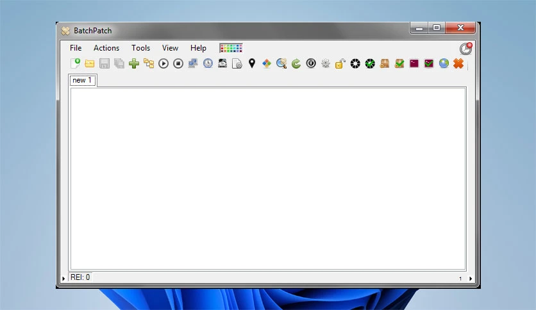This screenshot has height=310, width=536.
Task: Click the page number '1' in the status bar
Action: pos(460,279)
